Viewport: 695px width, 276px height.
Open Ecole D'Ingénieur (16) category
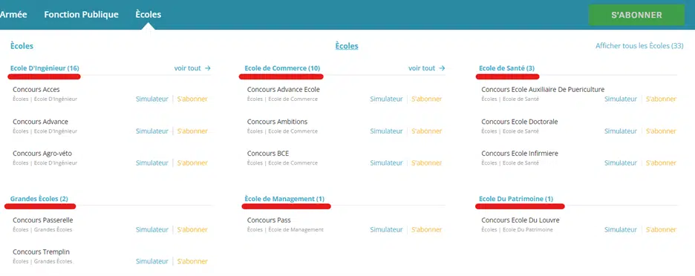point(45,68)
